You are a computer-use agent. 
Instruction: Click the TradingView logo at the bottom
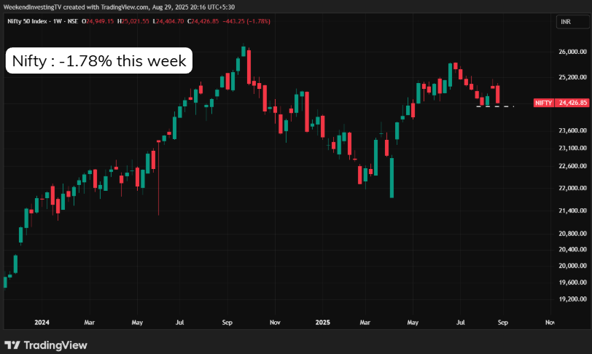[46, 345]
